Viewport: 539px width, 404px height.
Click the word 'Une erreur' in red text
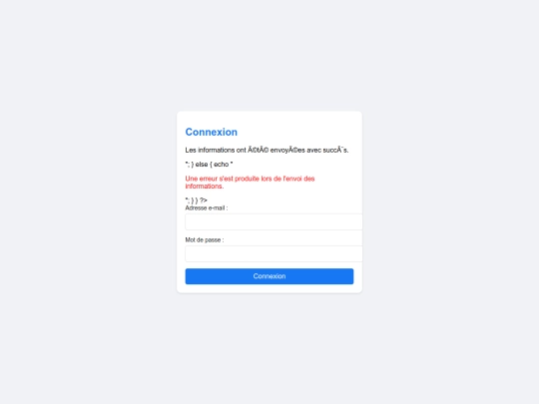[x=201, y=179]
